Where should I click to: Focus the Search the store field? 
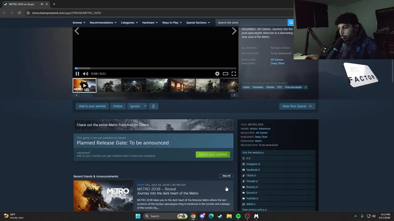point(252,22)
